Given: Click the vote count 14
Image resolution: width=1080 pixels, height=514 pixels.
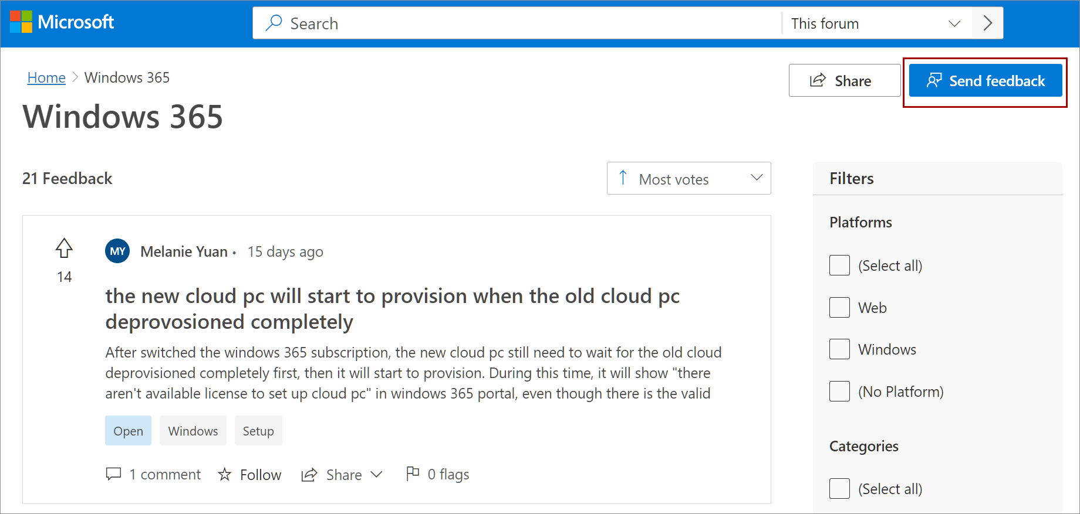Looking at the screenshot, I should click(x=65, y=277).
